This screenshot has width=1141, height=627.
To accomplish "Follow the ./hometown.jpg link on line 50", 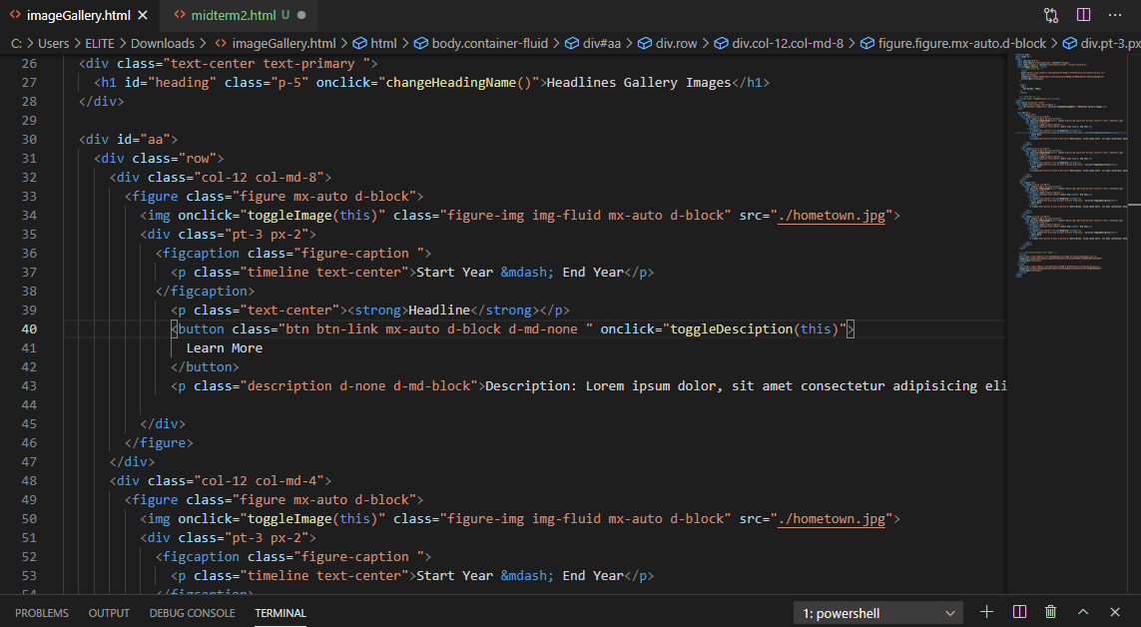I will point(832,518).
